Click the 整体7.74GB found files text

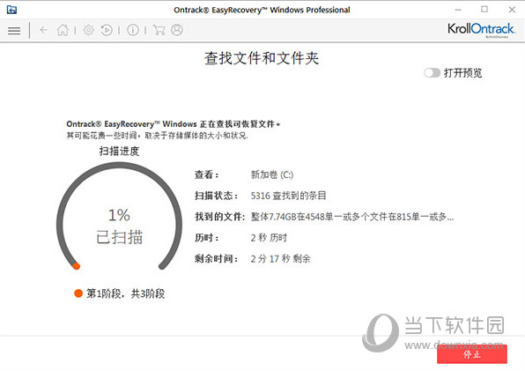352,217
